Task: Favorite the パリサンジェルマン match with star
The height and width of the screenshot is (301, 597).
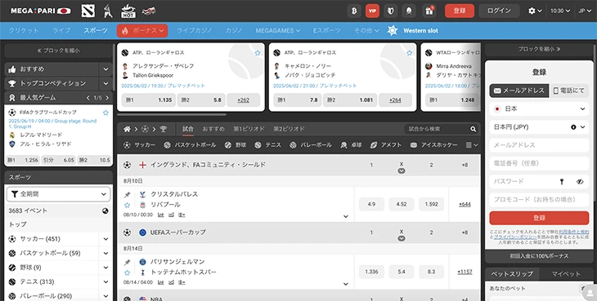Action: [127, 272]
